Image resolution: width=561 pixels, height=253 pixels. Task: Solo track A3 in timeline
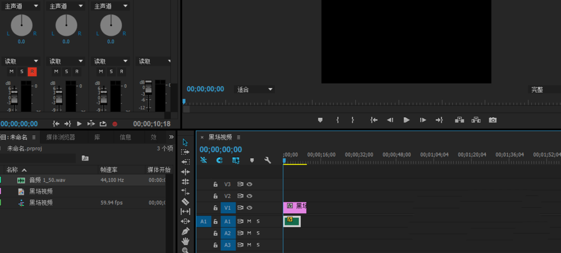(258, 245)
